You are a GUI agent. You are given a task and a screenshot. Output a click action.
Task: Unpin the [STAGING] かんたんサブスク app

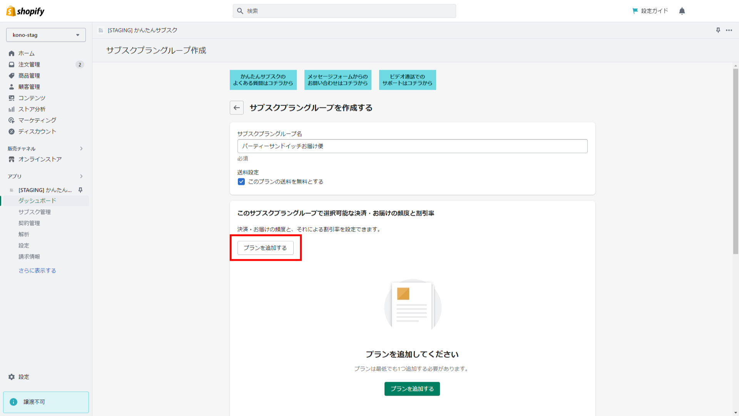[x=80, y=190]
